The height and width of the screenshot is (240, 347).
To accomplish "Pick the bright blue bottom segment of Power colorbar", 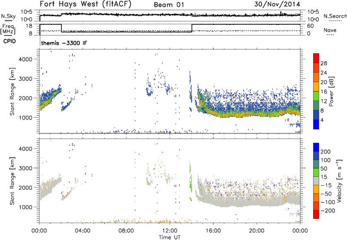I will (316, 124).
